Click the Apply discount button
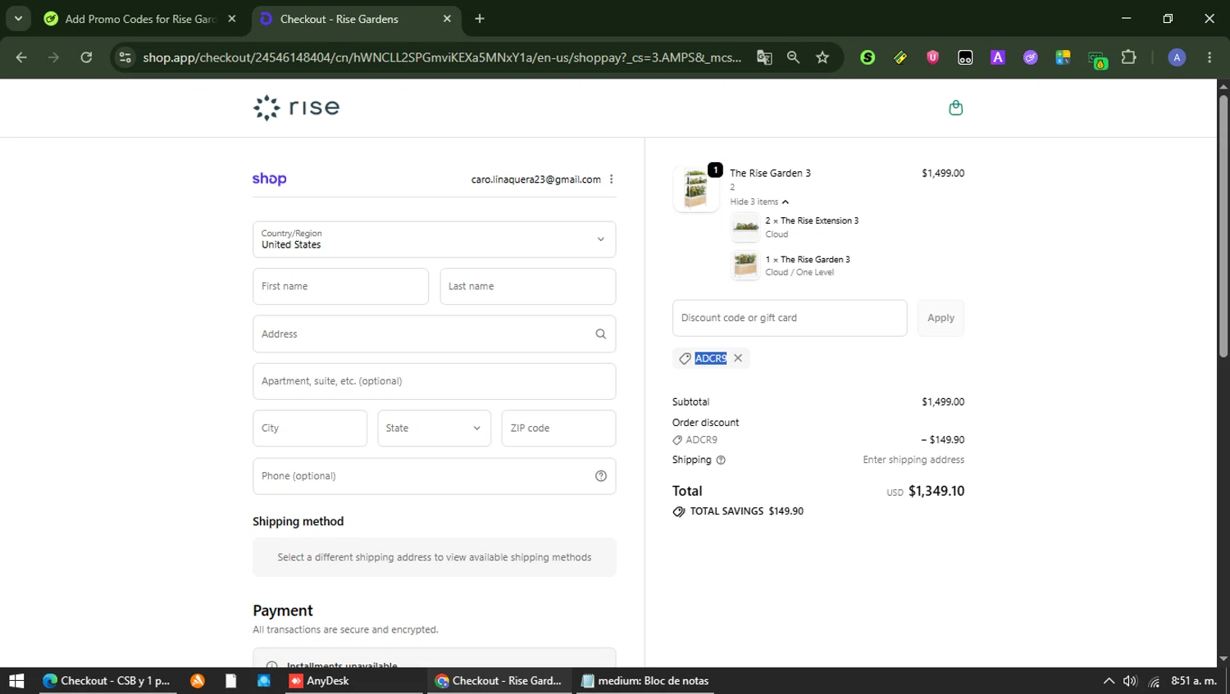1230x694 pixels. tap(941, 318)
